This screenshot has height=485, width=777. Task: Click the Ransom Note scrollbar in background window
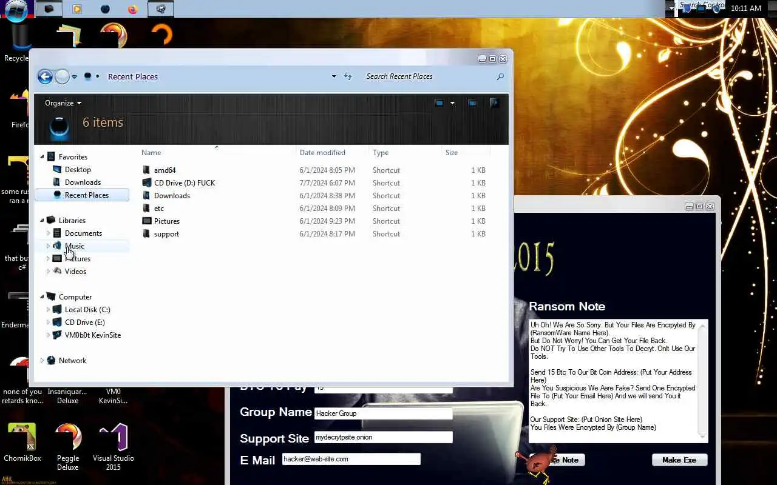click(x=703, y=381)
